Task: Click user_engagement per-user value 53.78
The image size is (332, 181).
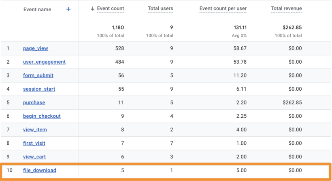Action: click(240, 62)
